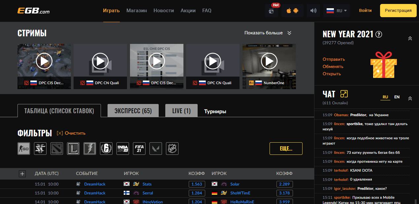419x204 pixels.
Task: Play the first DPC CN Quali stream
Action: pos(100,61)
